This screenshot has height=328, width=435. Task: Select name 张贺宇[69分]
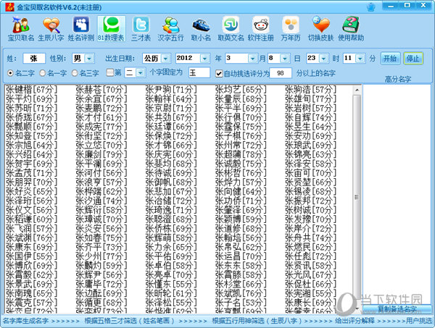pyautogui.click(x=31, y=164)
